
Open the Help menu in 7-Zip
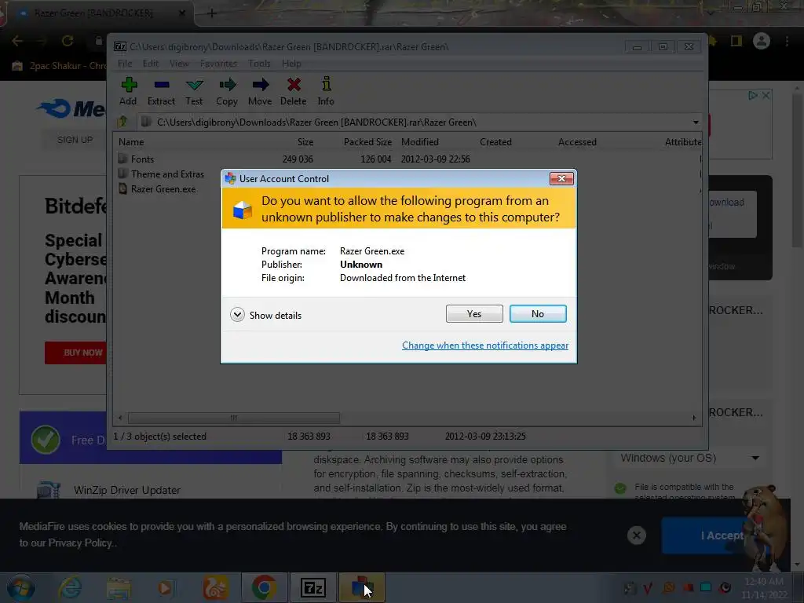click(x=291, y=64)
